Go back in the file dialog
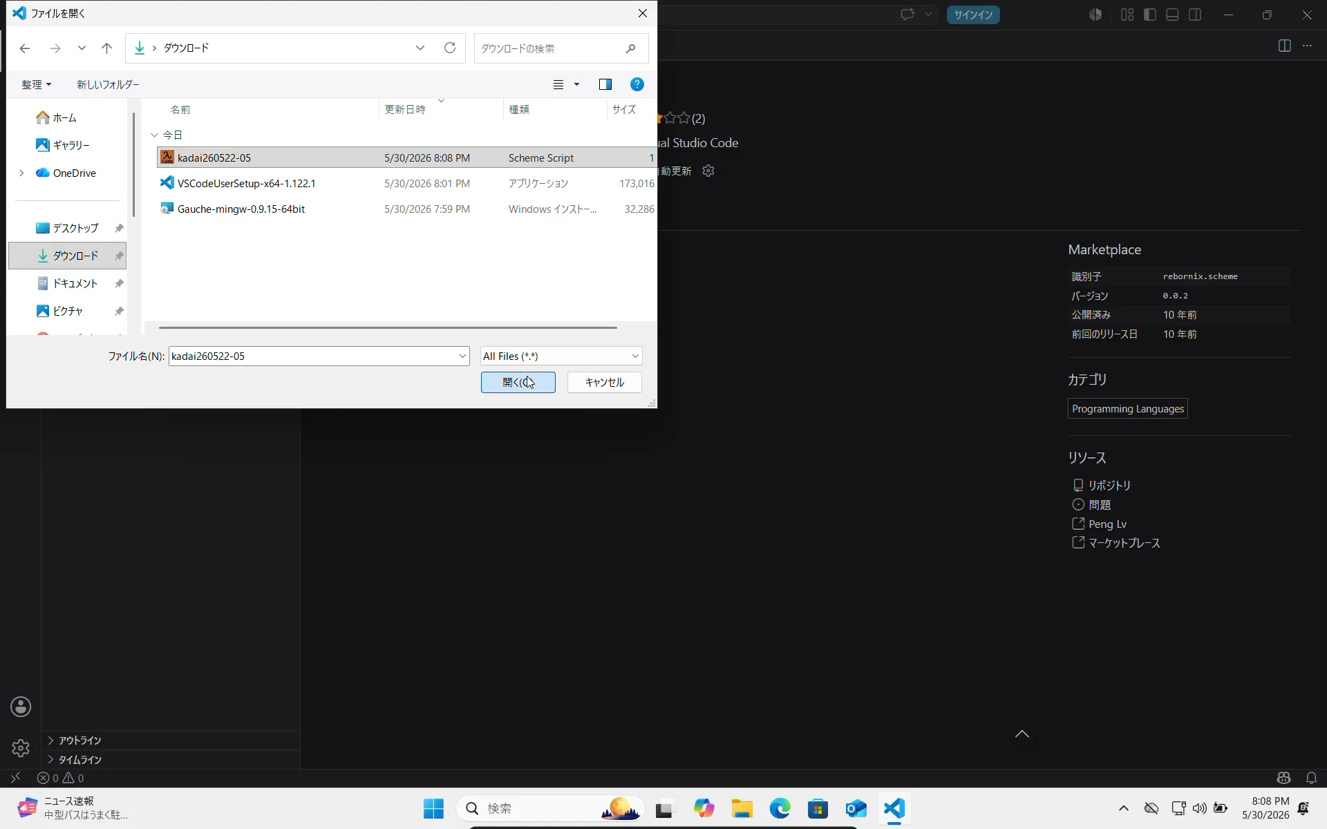The image size is (1327, 829). click(x=25, y=48)
